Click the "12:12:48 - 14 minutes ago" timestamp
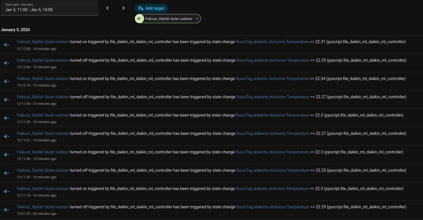 pyautogui.click(x=37, y=49)
